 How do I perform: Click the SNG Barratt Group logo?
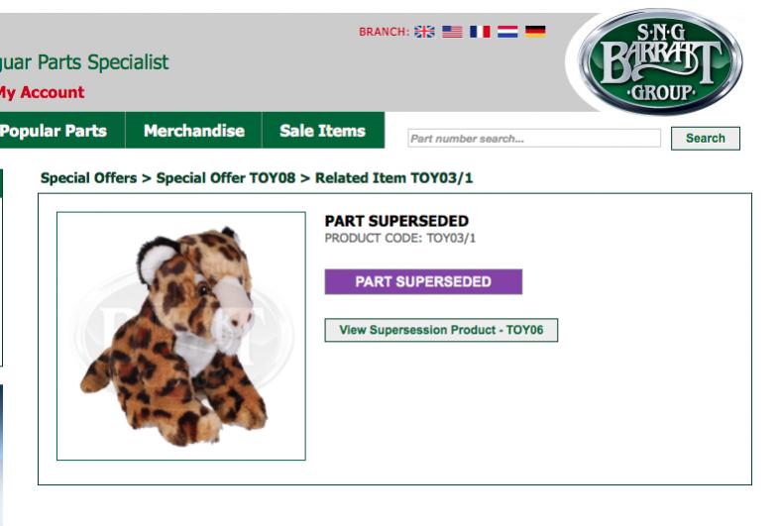(660, 62)
